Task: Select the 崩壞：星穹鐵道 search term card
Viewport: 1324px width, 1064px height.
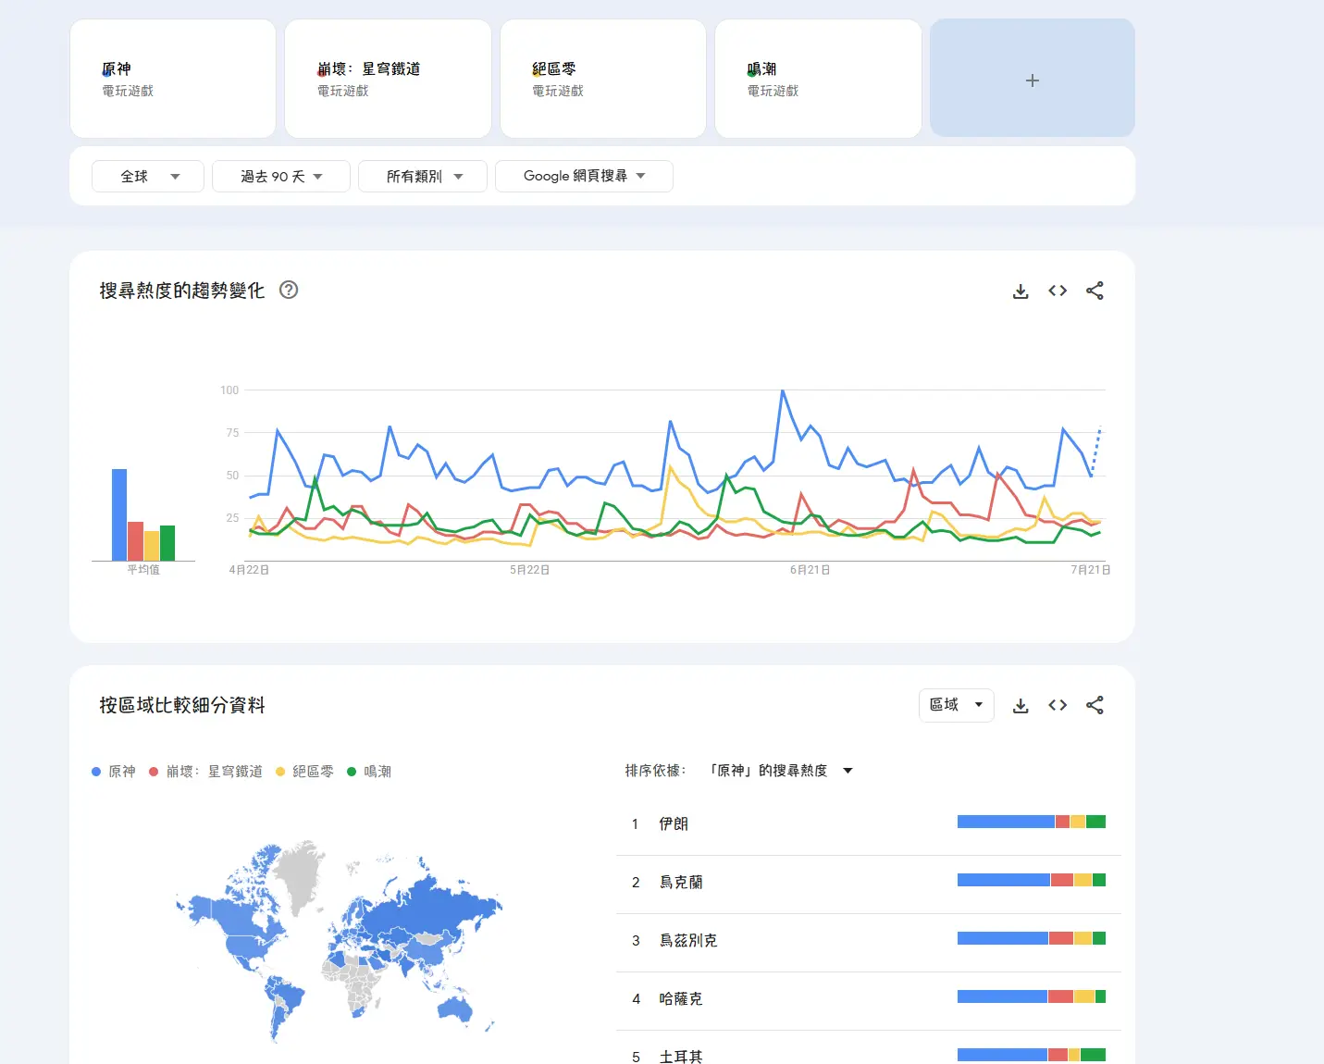Action: (388, 79)
